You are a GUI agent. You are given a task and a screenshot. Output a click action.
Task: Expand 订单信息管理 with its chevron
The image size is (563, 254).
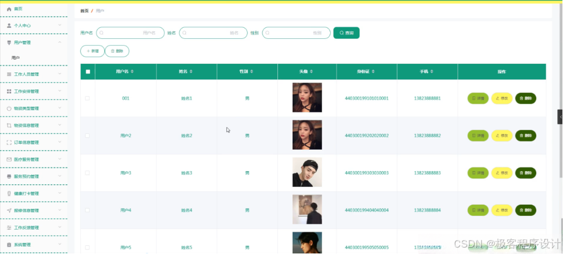[x=60, y=142]
